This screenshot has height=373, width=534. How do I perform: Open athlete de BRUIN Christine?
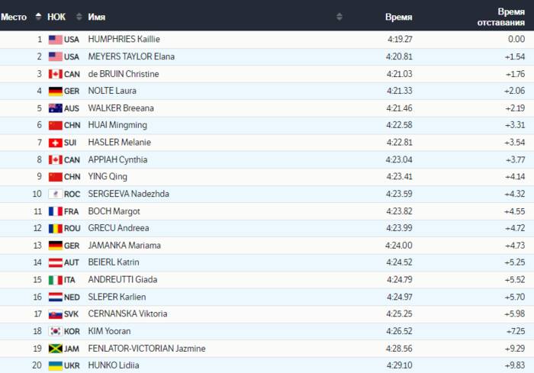[124, 74]
